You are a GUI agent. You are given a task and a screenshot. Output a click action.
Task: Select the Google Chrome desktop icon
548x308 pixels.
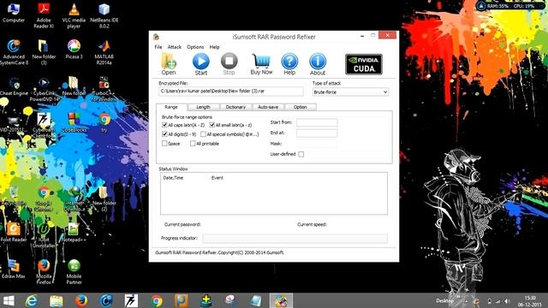coord(44,198)
